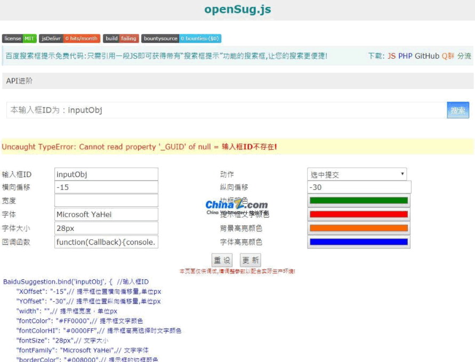Open the 分流 link
Viewport: 475px width, 362px height.
[464, 56]
